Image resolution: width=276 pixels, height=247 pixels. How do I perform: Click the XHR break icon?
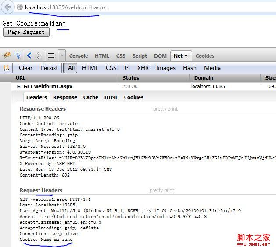pyautogui.click(x=6, y=68)
